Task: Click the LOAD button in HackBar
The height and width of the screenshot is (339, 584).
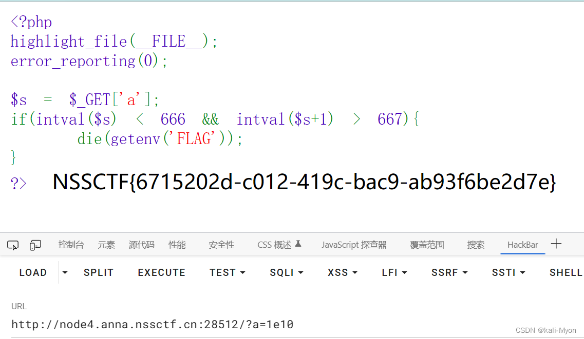Action: tap(33, 272)
